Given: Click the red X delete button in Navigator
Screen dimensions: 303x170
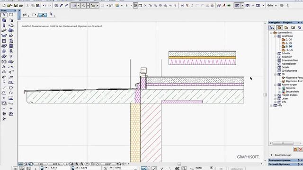Looking at the screenshot, I should pos(301,150).
